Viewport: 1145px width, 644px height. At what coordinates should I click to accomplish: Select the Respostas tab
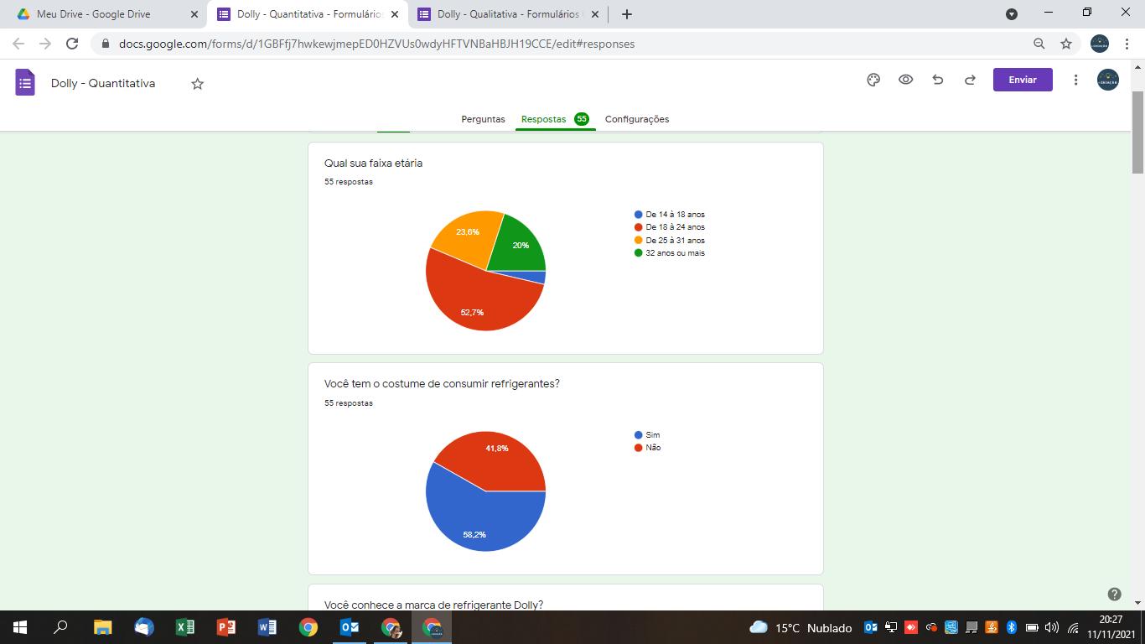pos(555,119)
